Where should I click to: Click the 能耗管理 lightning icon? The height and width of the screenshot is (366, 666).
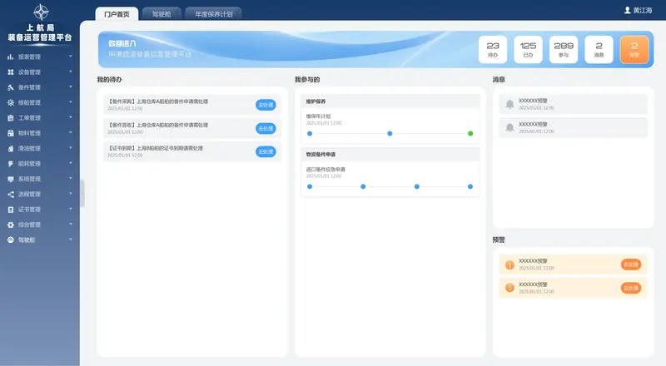point(11,164)
